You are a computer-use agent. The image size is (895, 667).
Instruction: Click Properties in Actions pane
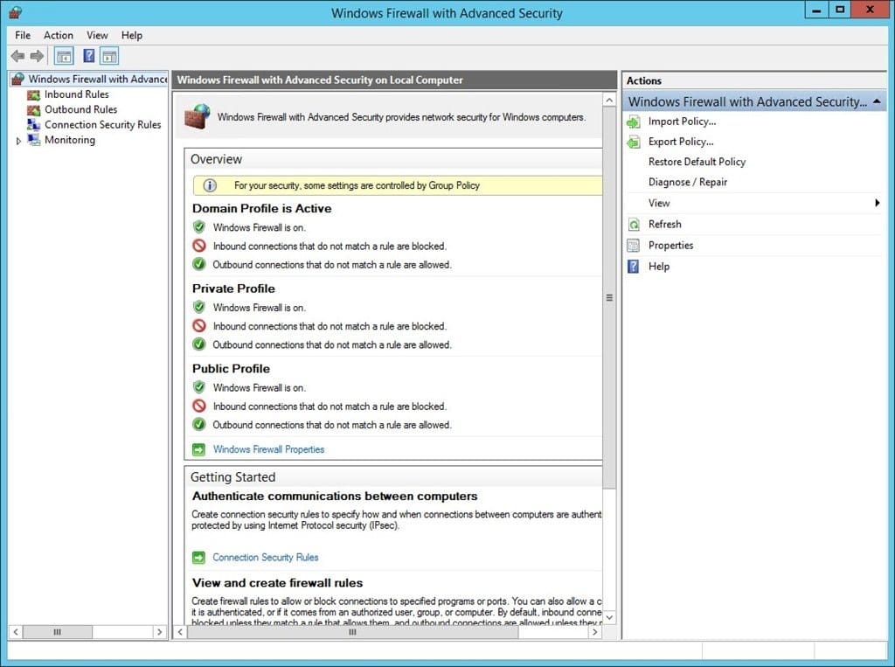click(x=670, y=246)
